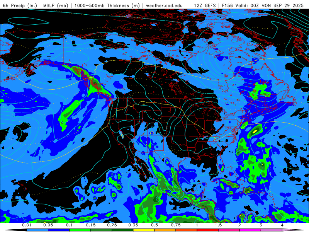Click the orange 0.5–0.75 legend swatch
The width and height of the screenshot is (309, 232).
(x=165, y=230)
